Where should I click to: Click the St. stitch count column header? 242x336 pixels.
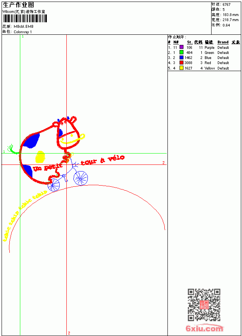[190, 42]
